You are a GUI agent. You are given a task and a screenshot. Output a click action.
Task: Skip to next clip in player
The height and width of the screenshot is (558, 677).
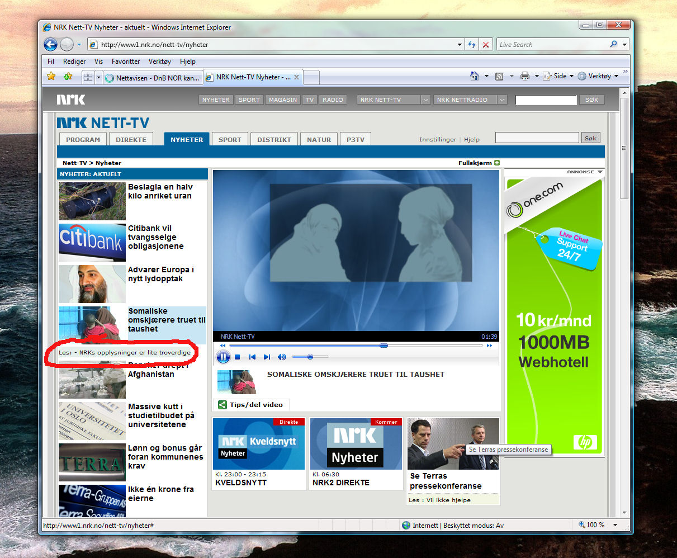[x=267, y=357]
